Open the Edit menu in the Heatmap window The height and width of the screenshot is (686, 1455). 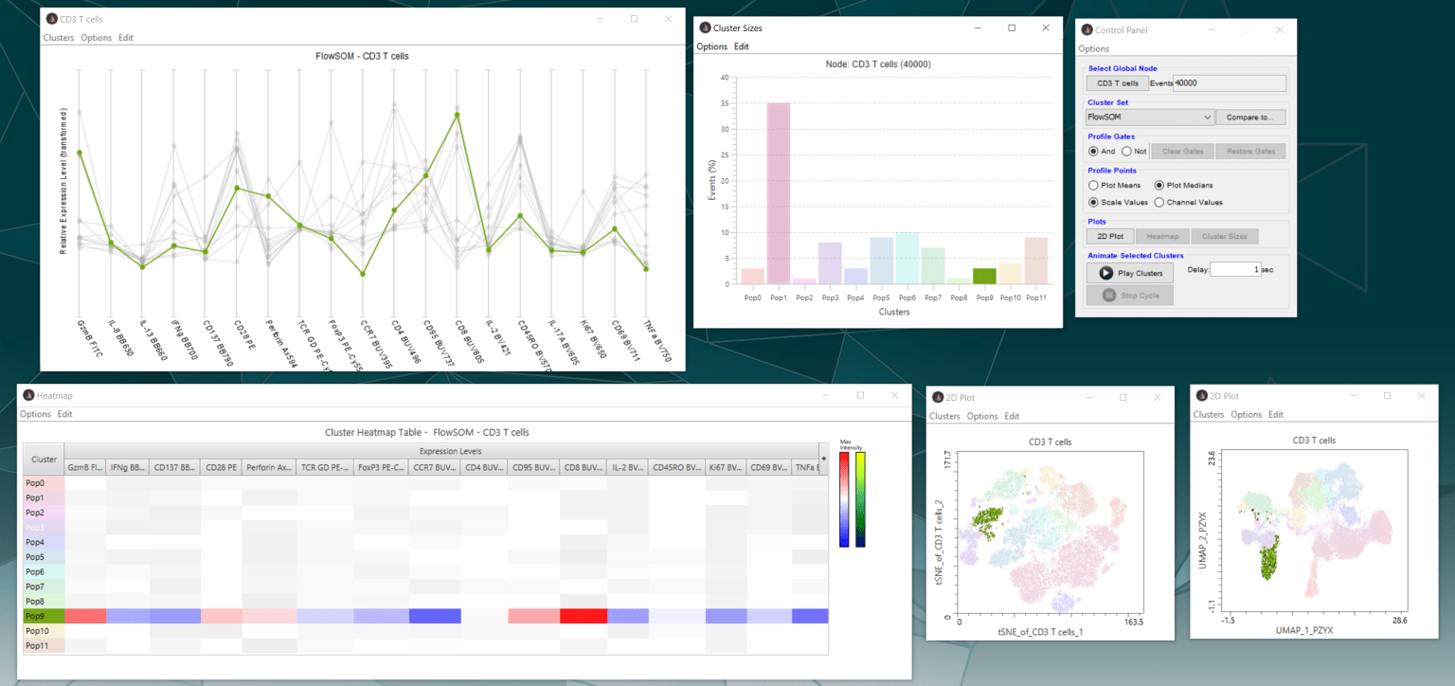(64, 414)
